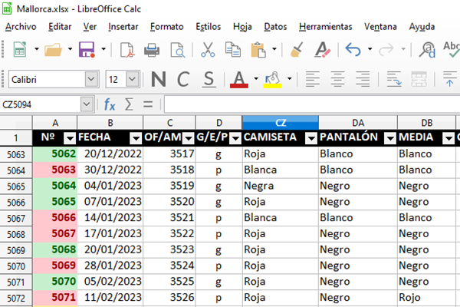Select column header DA
Screen dimensions: 460x307
click(358, 122)
